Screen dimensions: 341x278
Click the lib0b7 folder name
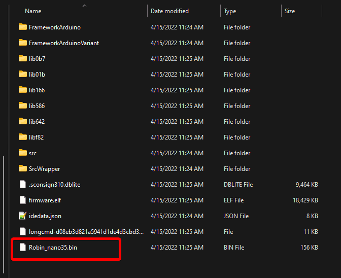pyautogui.click(x=37, y=59)
